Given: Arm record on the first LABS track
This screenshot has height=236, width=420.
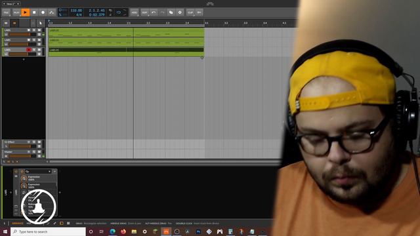Looking at the screenshot, I should click(x=29, y=30).
